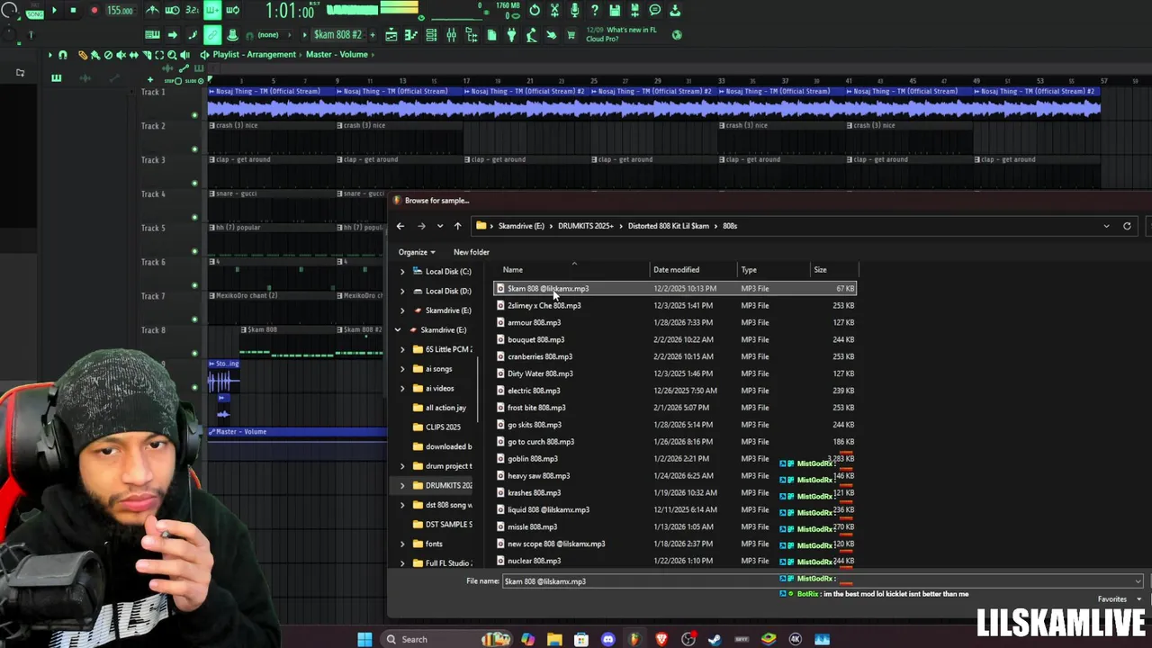Screen dimensions: 1152x648
Task: Open the Playlist options menu arrow
Action: (49, 55)
